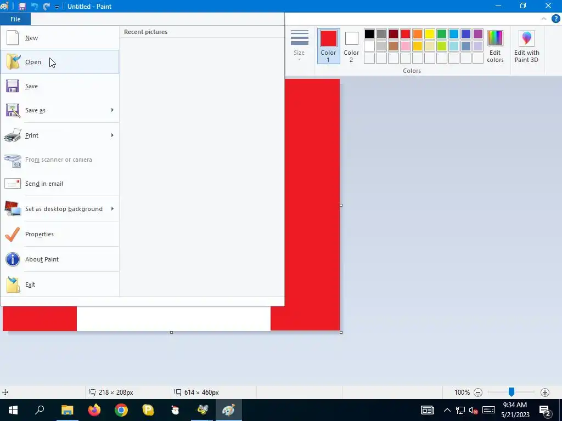Click the Paint Help question mark icon
This screenshot has height=421, width=562.
coord(555,19)
